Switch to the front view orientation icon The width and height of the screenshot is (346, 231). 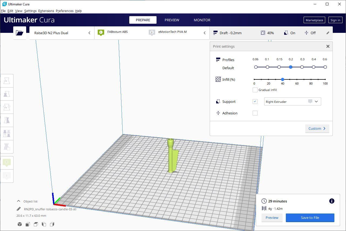pos(28,224)
